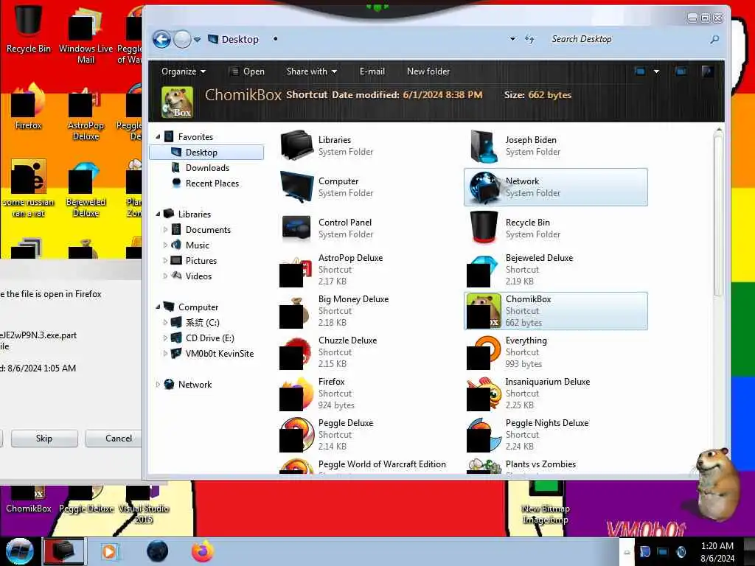This screenshot has width=755, height=566.
Task: Click the search magnifier icon
Action: [x=714, y=40]
